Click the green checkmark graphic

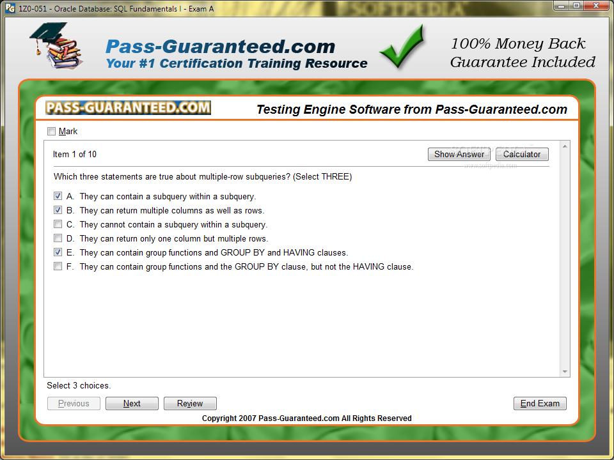click(402, 46)
